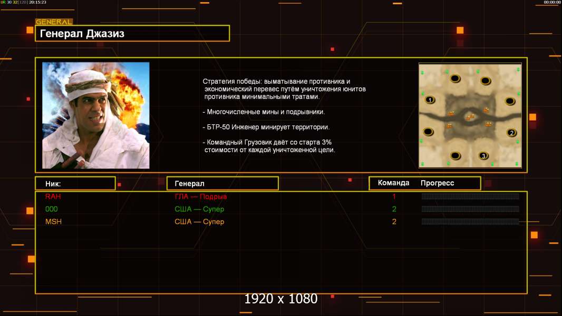This screenshot has height=316, width=562.
Task: Click the loading progress bar for 000
Action: coord(470,209)
